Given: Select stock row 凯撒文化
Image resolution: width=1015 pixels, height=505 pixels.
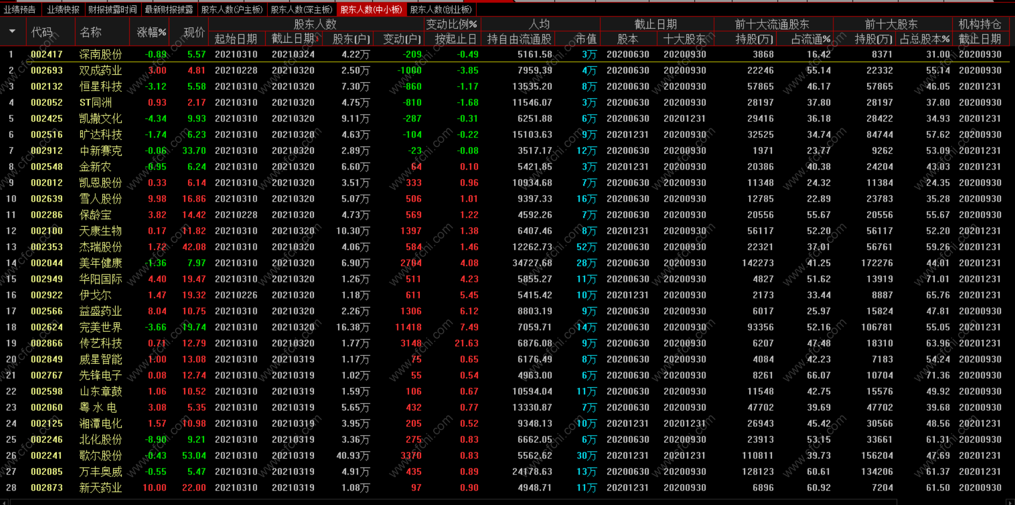Looking at the screenshot, I should (505, 119).
